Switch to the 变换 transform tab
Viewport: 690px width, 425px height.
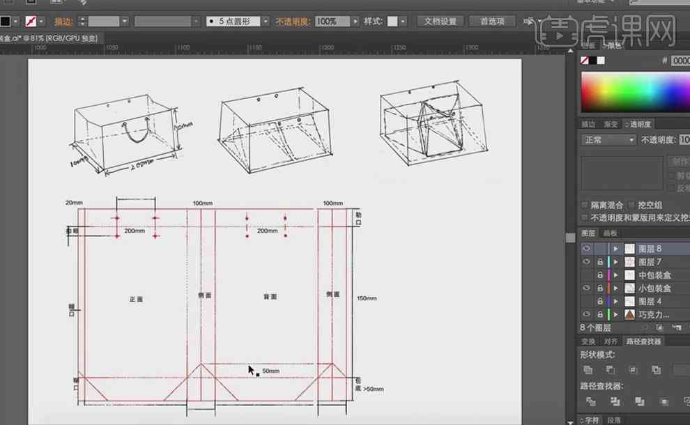(x=588, y=341)
